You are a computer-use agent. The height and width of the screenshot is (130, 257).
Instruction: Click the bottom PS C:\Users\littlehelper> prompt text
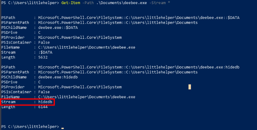pyautogui.click(x=30, y=127)
